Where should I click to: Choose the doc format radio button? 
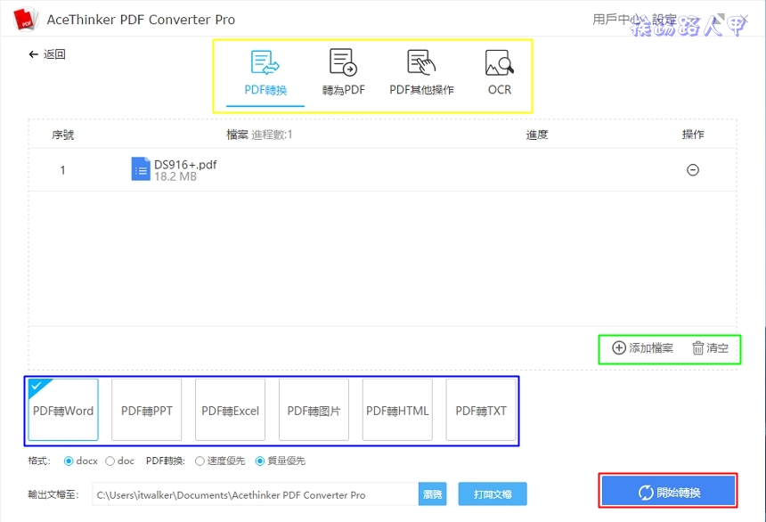click(x=110, y=461)
